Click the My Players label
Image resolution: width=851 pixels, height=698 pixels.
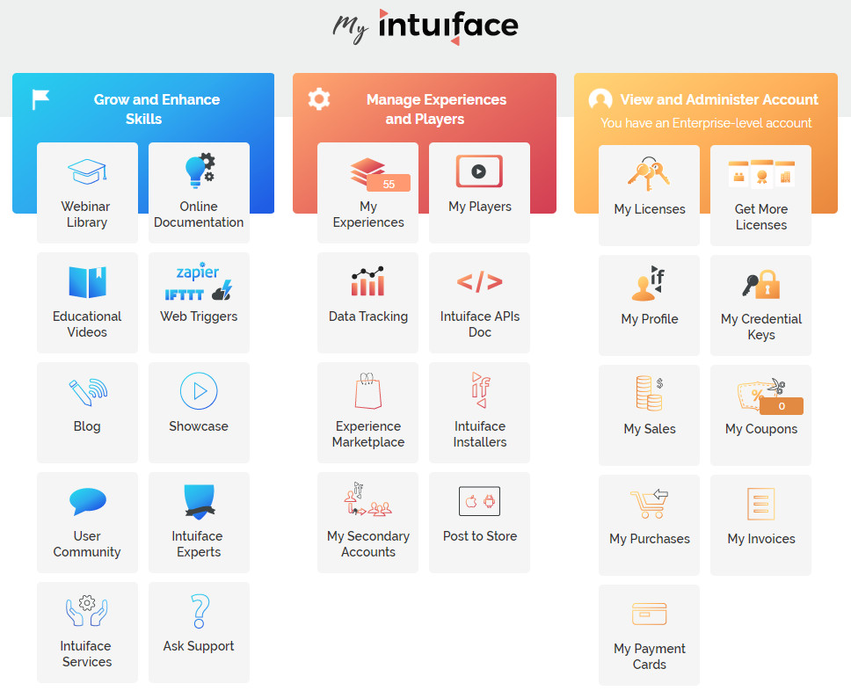point(480,207)
